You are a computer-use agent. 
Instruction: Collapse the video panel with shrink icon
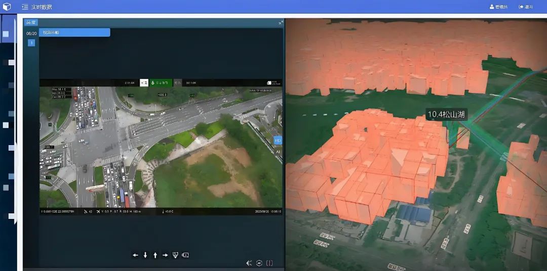coord(281,23)
